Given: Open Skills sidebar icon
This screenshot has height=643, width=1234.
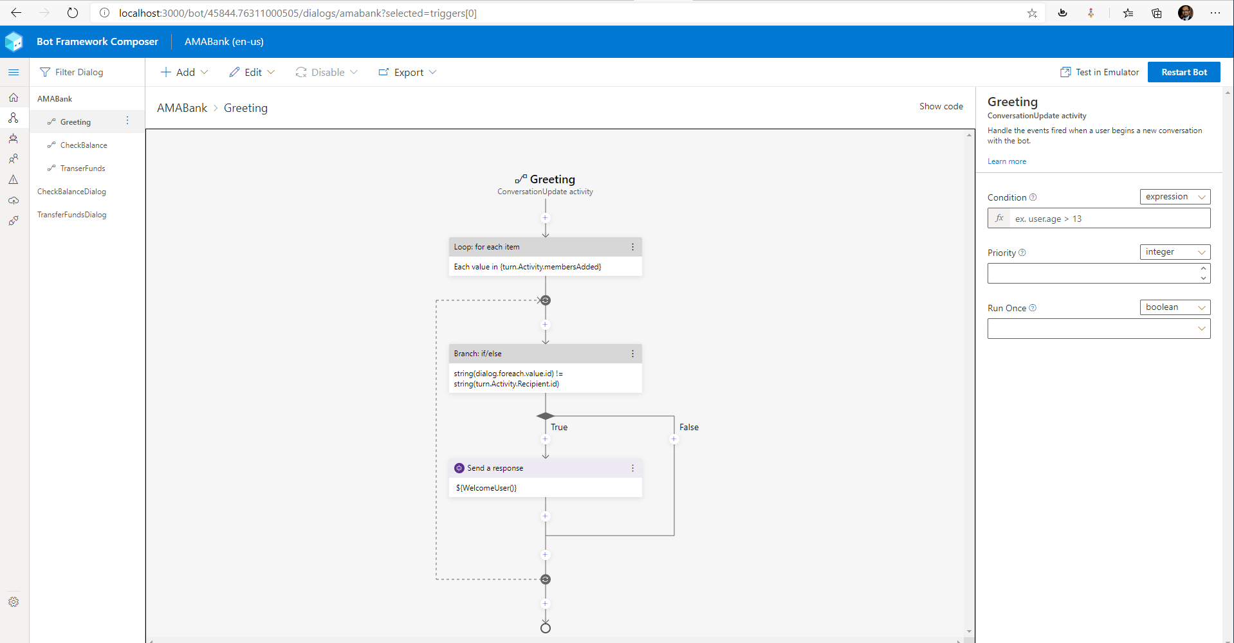Looking at the screenshot, I should (x=14, y=221).
